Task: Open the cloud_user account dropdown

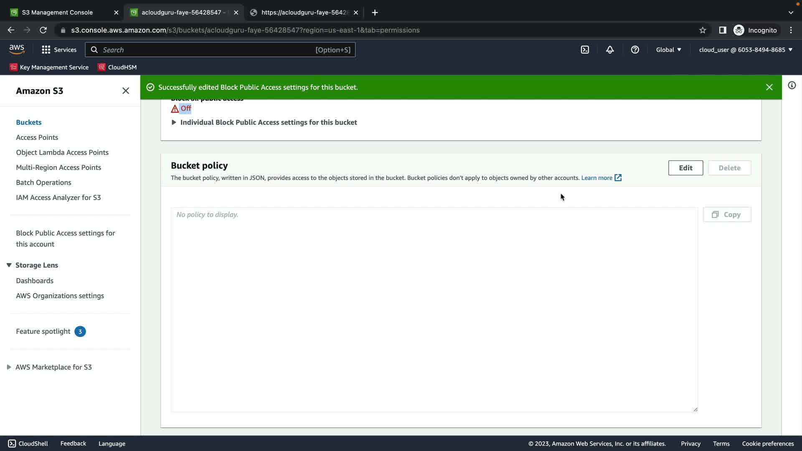Action: tap(746, 50)
